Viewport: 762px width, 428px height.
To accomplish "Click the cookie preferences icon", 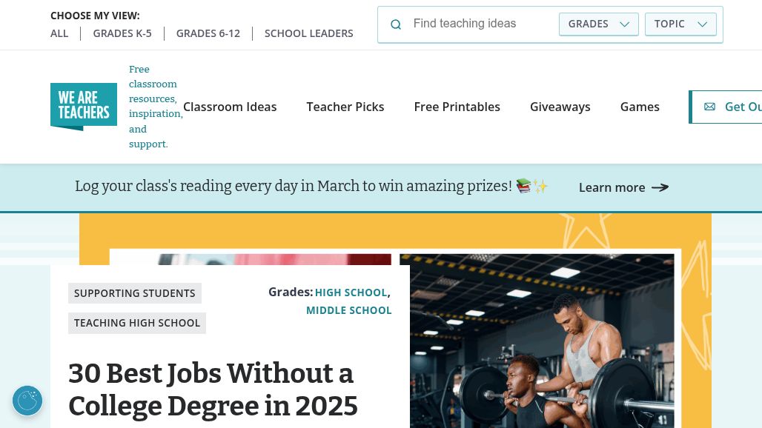I will (x=27, y=401).
